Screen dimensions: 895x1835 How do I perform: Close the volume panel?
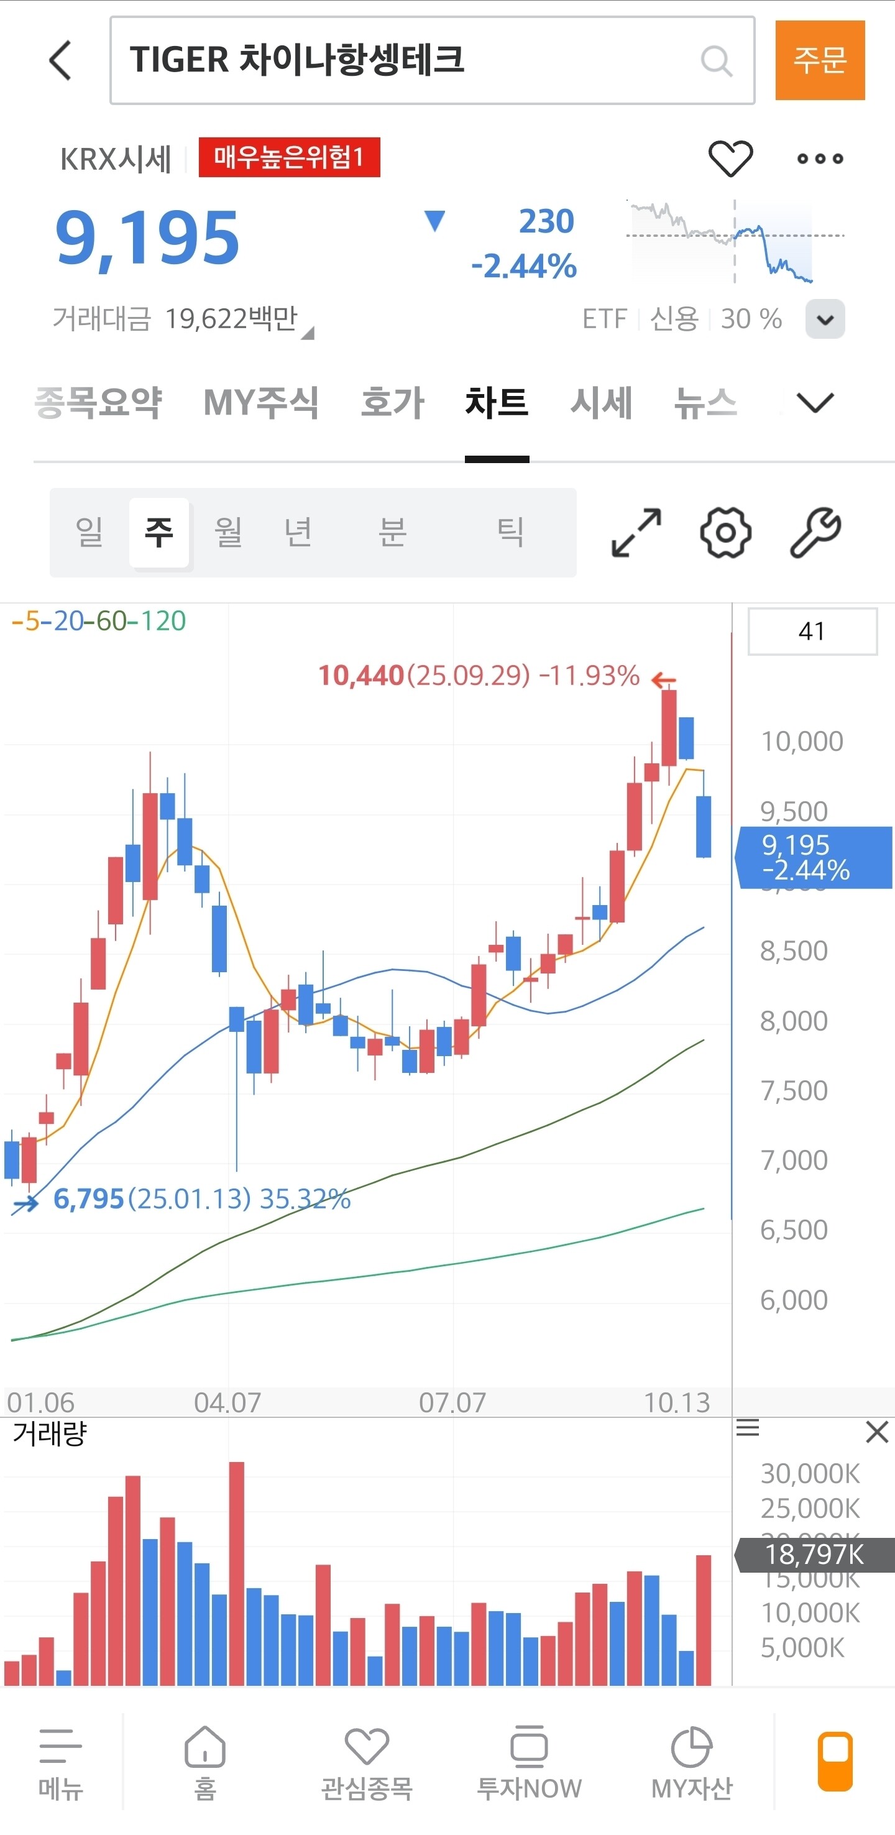(876, 1432)
